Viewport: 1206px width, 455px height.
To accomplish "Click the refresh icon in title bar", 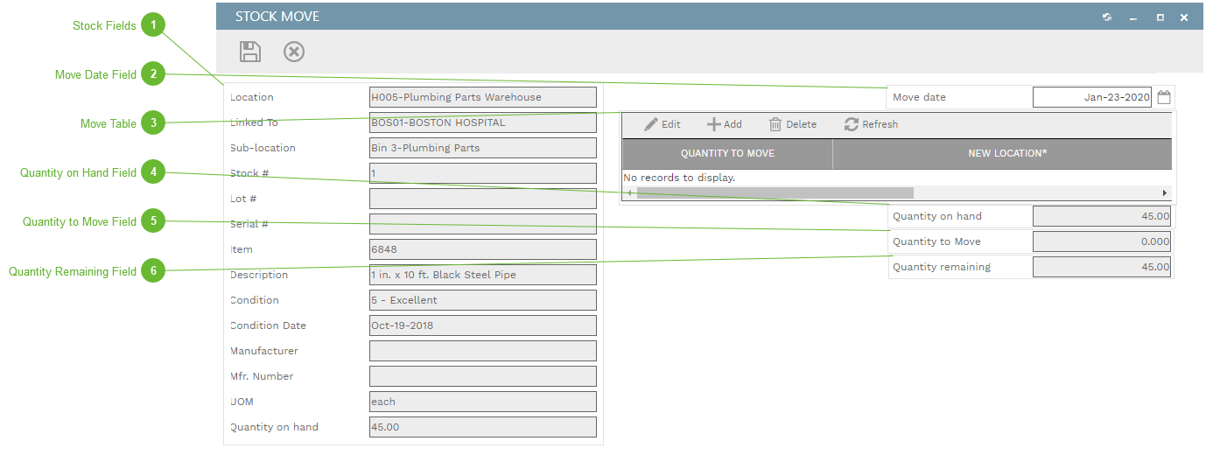I will pos(1107,17).
